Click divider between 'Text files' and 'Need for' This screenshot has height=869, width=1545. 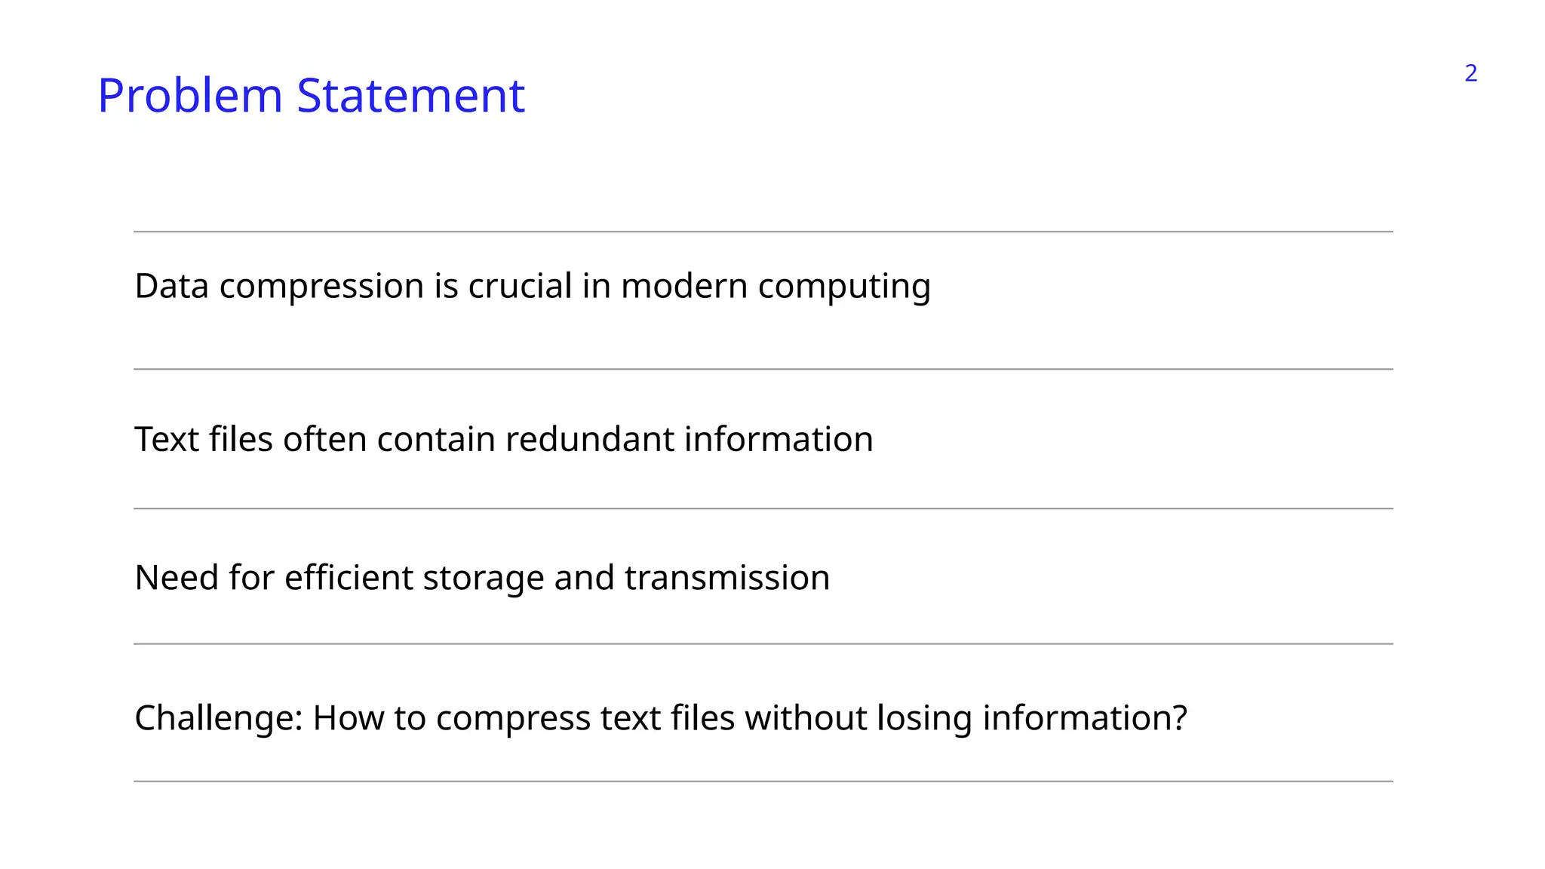click(763, 508)
